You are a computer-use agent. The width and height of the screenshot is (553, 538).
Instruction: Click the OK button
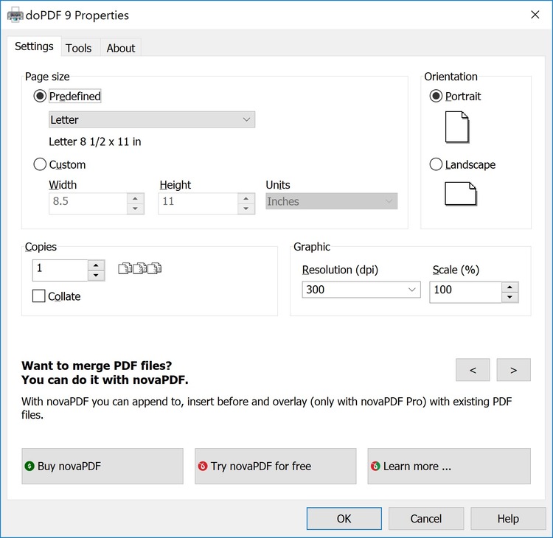[344, 519]
